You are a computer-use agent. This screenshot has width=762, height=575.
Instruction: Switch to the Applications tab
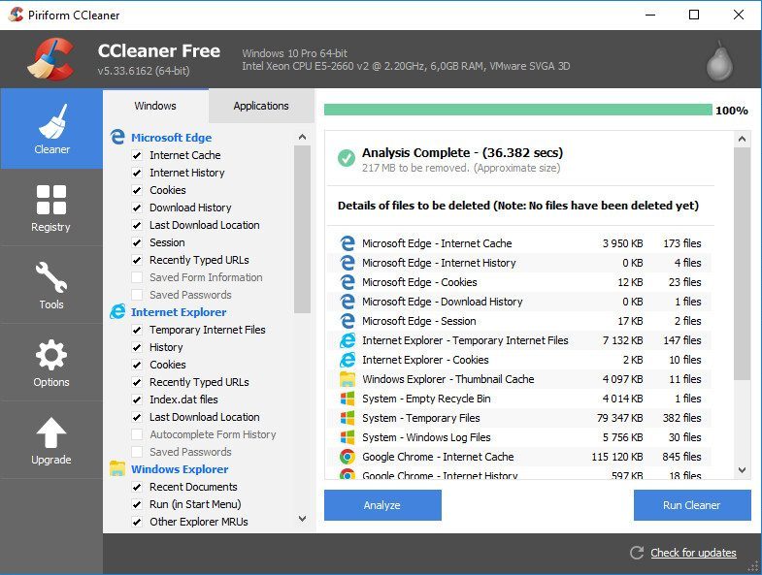[261, 106]
